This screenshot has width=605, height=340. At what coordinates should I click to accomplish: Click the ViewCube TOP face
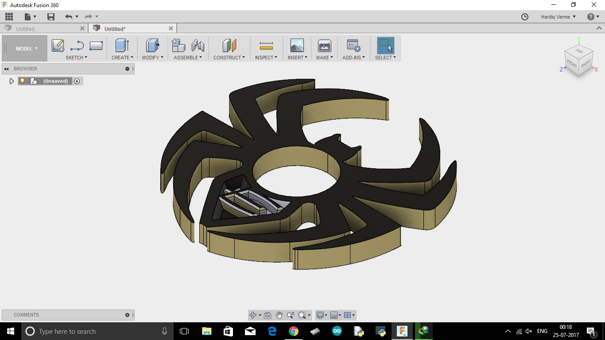579,51
